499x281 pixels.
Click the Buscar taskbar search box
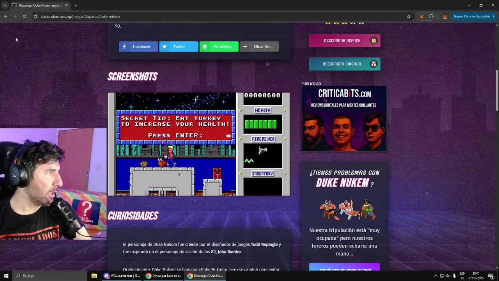(50, 276)
